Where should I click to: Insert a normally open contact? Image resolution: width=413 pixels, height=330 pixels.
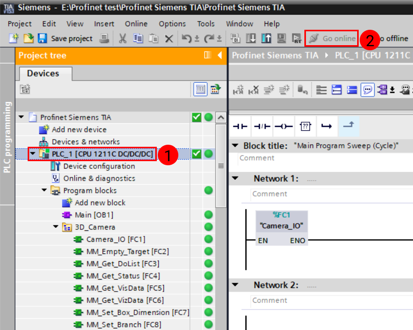tap(240, 126)
